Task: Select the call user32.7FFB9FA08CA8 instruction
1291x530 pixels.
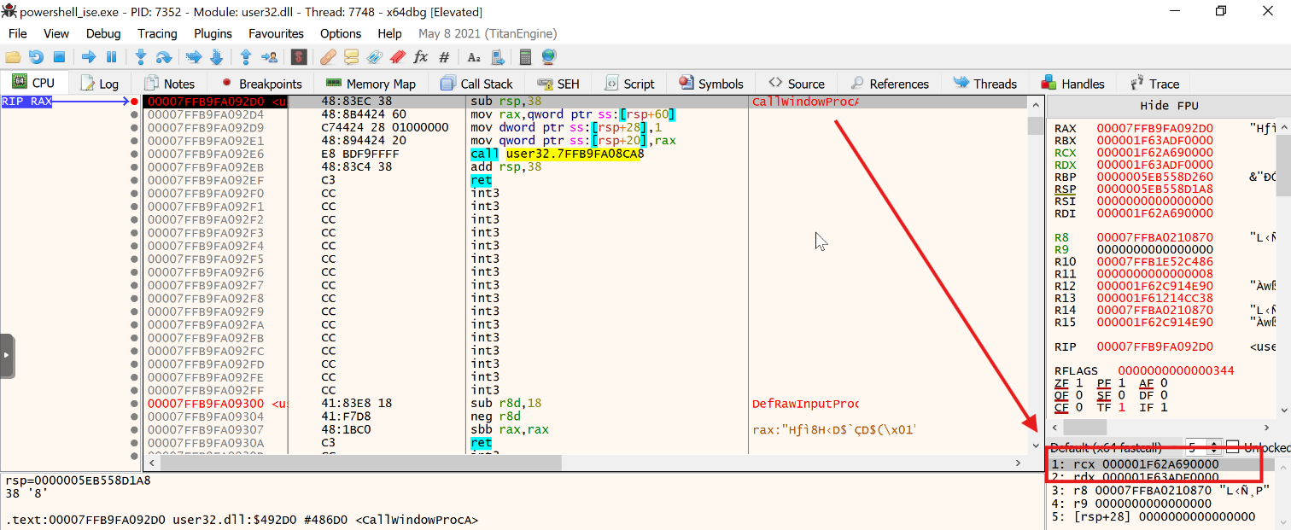Action: pos(556,154)
